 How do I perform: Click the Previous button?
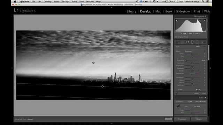click(x=182, y=119)
